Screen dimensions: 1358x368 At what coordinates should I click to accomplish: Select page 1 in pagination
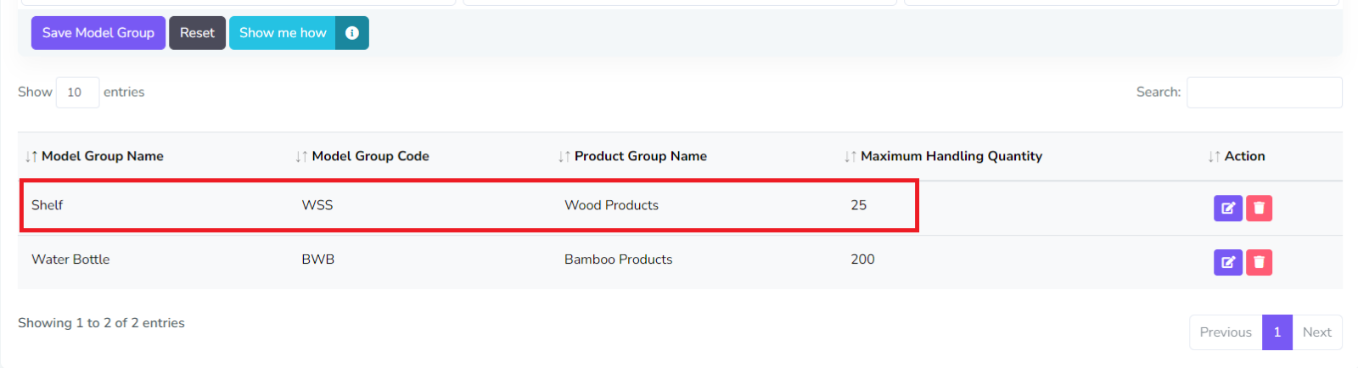(x=1277, y=332)
